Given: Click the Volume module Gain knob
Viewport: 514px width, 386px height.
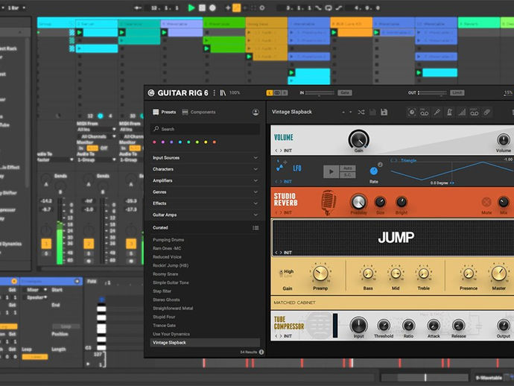Looking at the screenshot, I should 358,139.
